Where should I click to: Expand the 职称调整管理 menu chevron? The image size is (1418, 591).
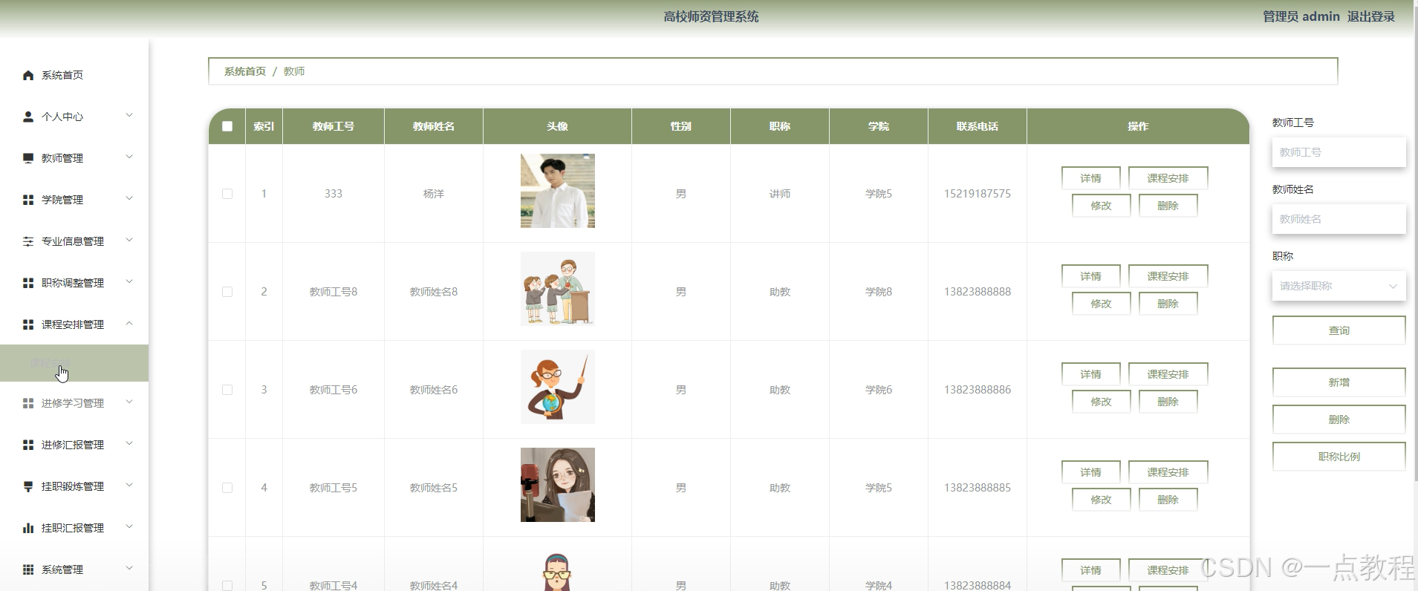[129, 281]
